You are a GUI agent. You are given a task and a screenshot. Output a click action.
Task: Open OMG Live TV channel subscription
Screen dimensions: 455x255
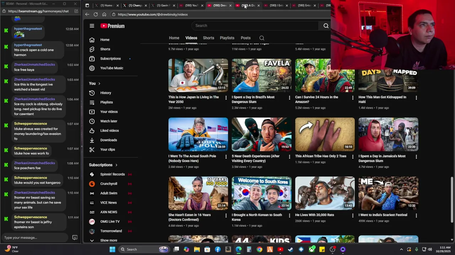111,221
